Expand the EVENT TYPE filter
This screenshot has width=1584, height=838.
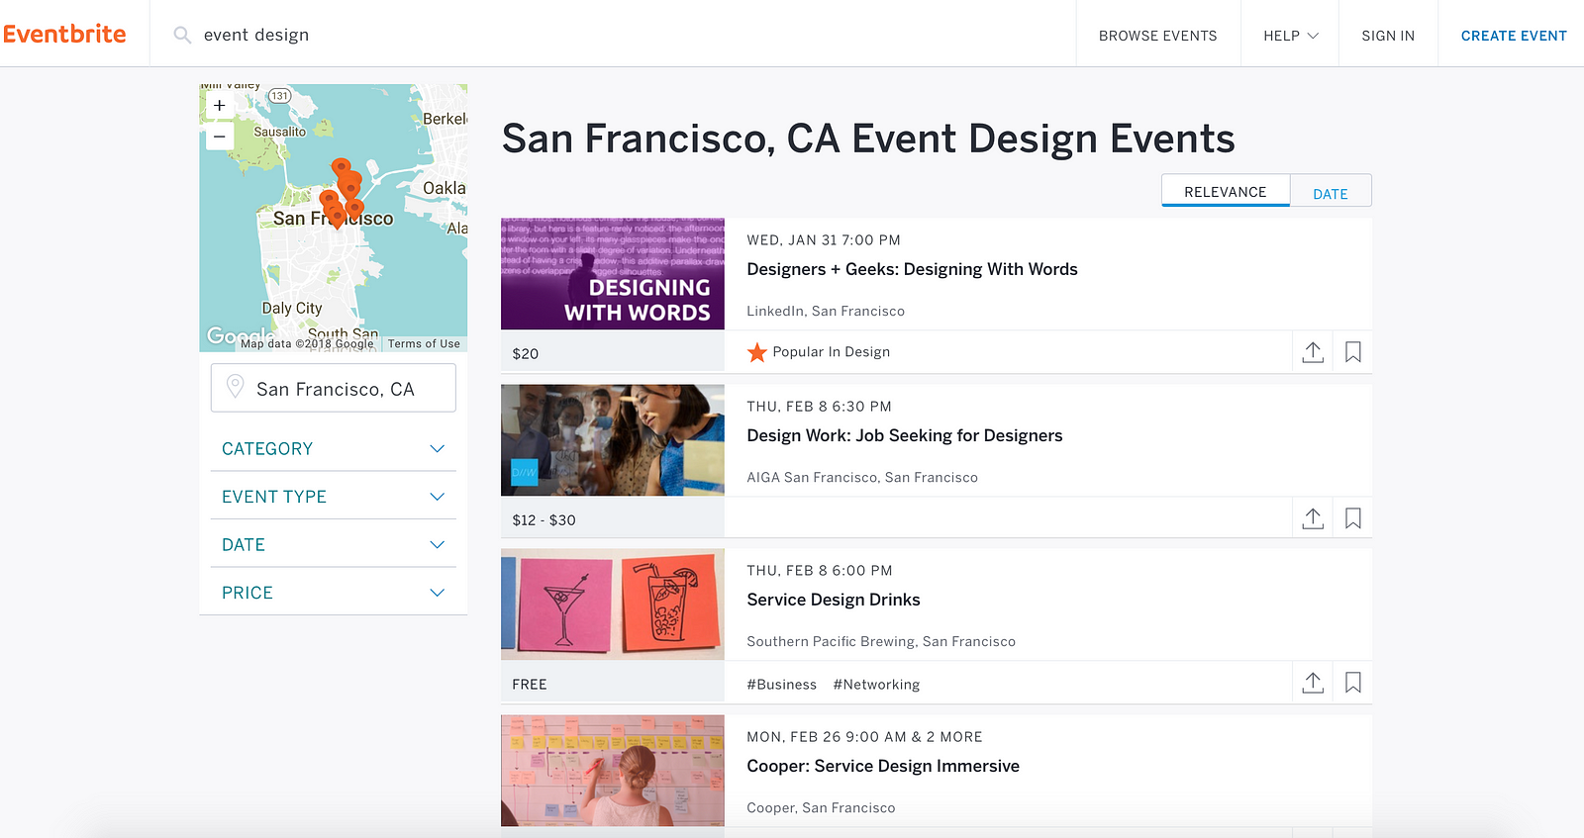pyautogui.click(x=333, y=496)
